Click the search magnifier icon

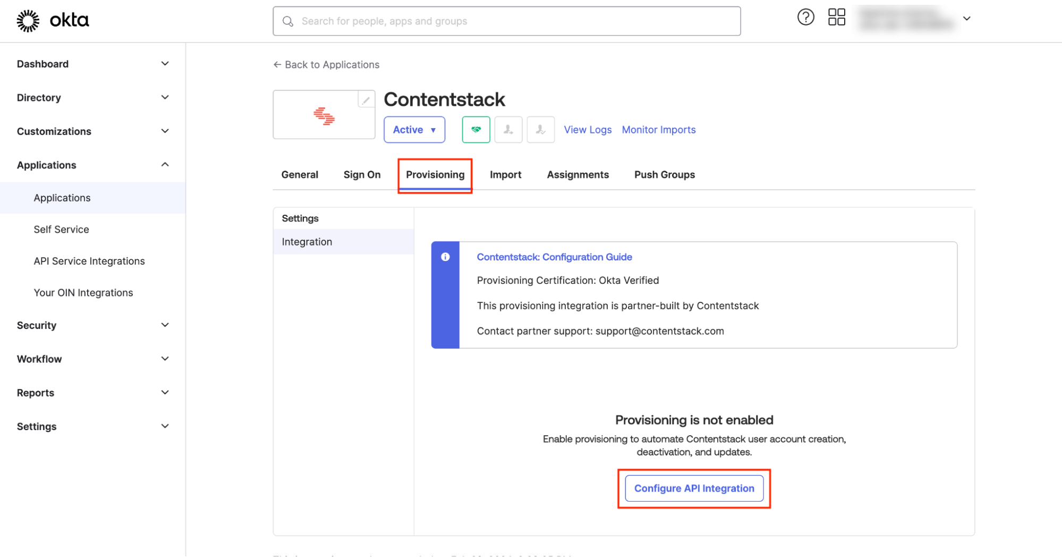point(287,21)
